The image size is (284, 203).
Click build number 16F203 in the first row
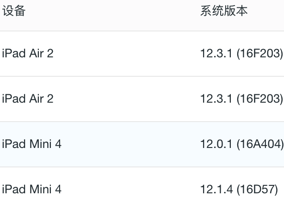tap(260, 54)
